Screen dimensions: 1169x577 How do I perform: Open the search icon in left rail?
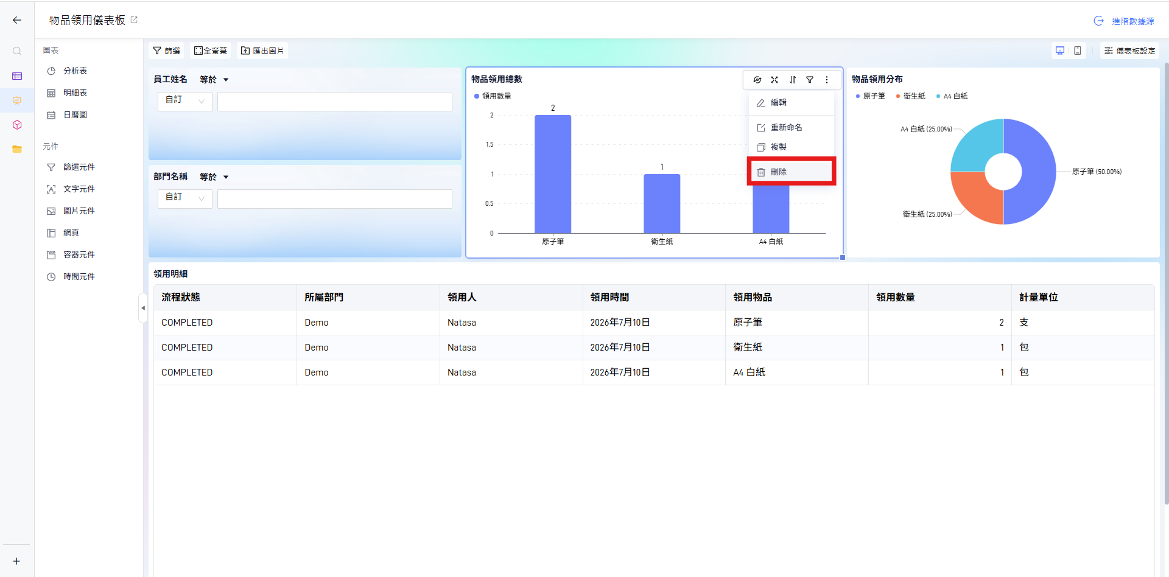pos(17,51)
